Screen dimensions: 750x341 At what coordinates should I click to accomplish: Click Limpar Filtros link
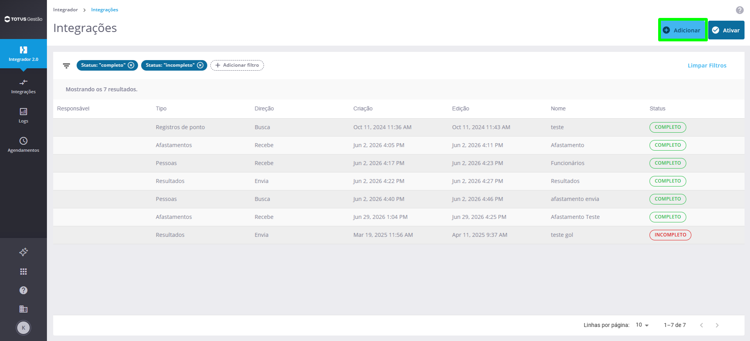pyautogui.click(x=707, y=66)
